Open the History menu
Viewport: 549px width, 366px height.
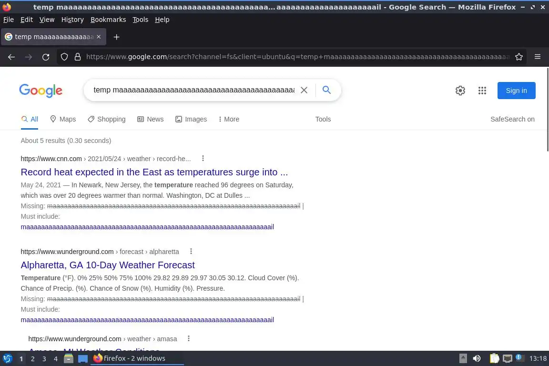click(x=72, y=20)
